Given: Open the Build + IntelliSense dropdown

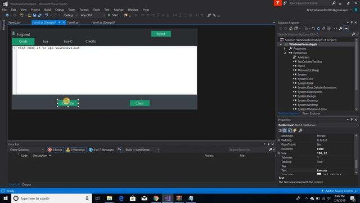Looking at the screenshot, I should pyautogui.click(x=142, y=150).
